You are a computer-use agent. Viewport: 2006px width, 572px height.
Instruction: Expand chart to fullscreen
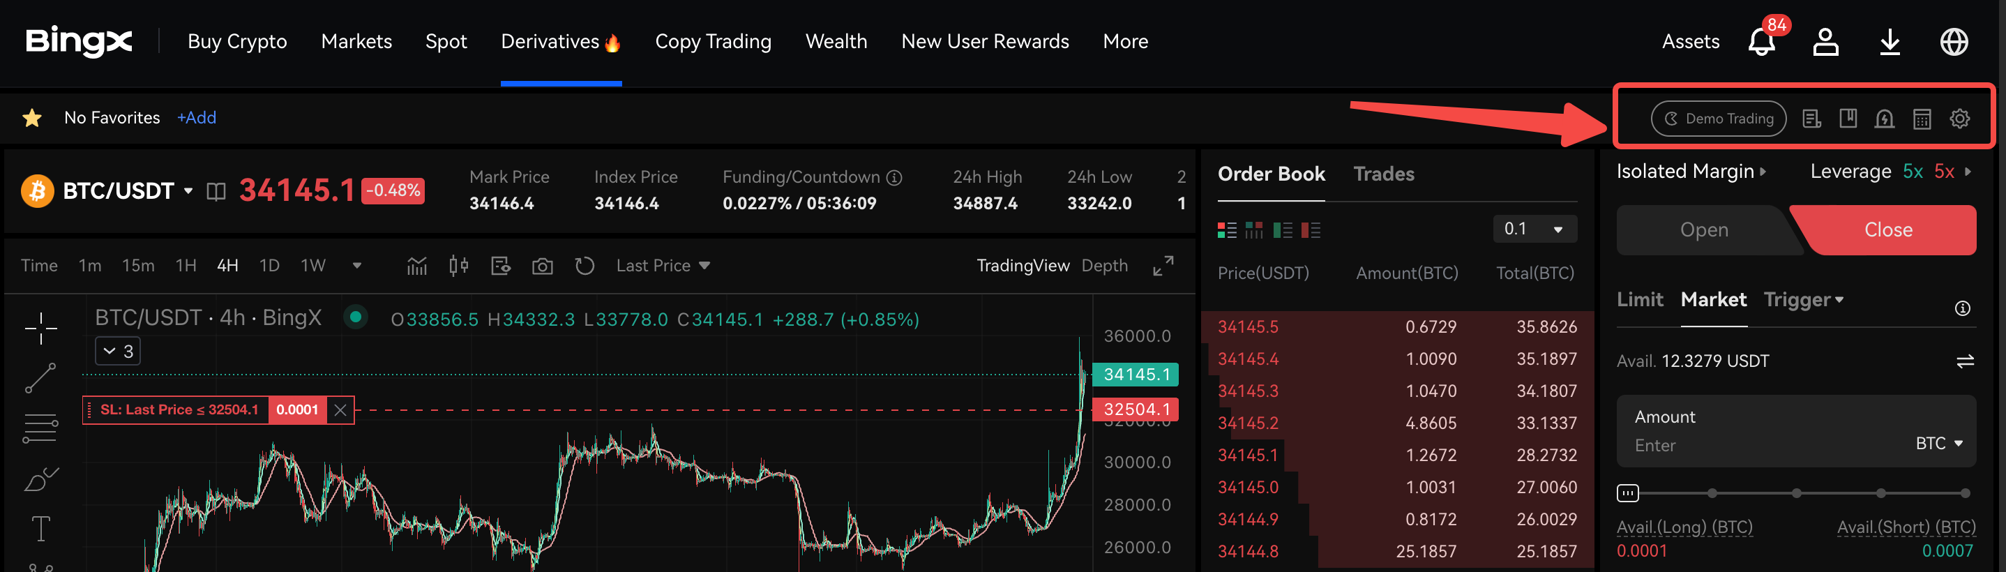[1163, 266]
